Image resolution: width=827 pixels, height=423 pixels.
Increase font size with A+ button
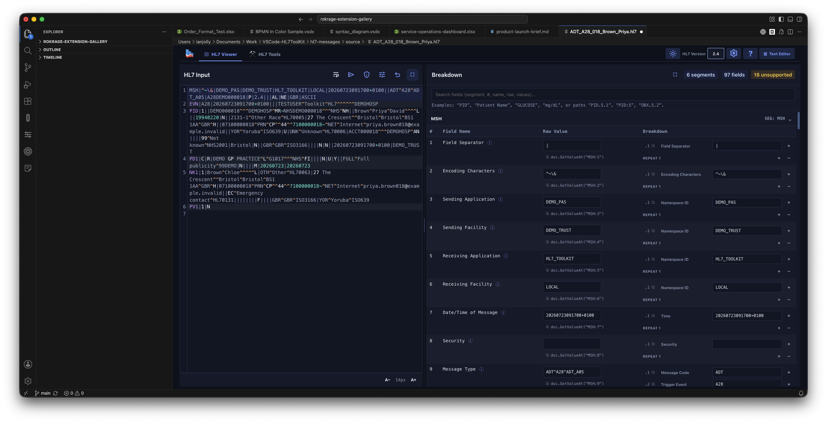pyautogui.click(x=413, y=380)
